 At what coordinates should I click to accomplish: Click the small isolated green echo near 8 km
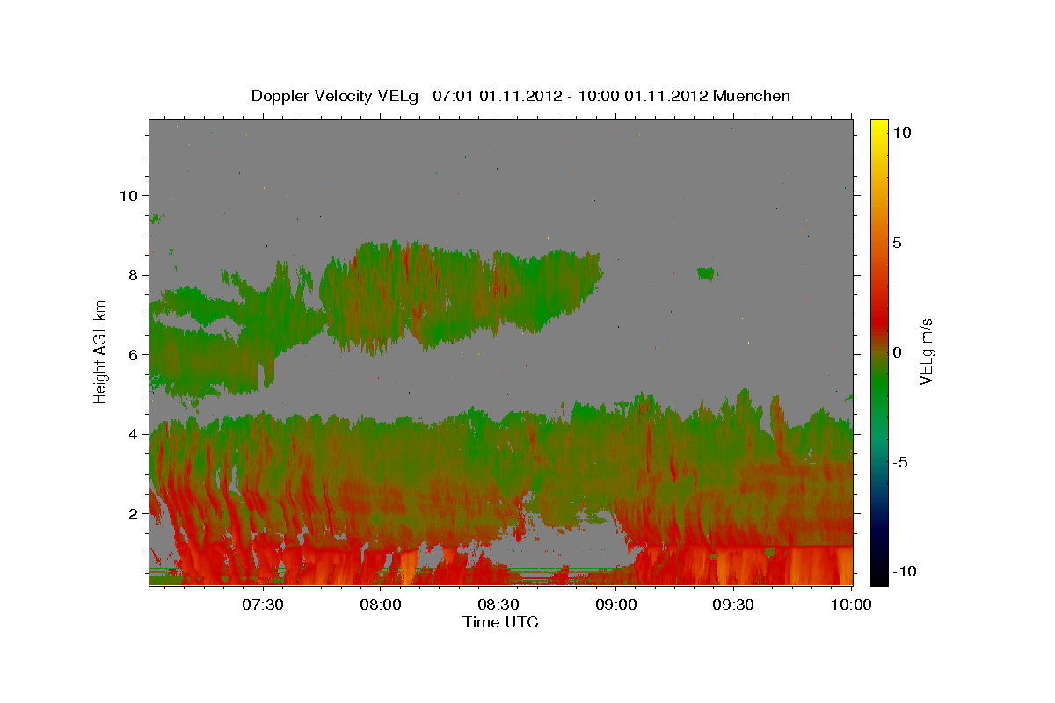pyautogui.click(x=707, y=273)
